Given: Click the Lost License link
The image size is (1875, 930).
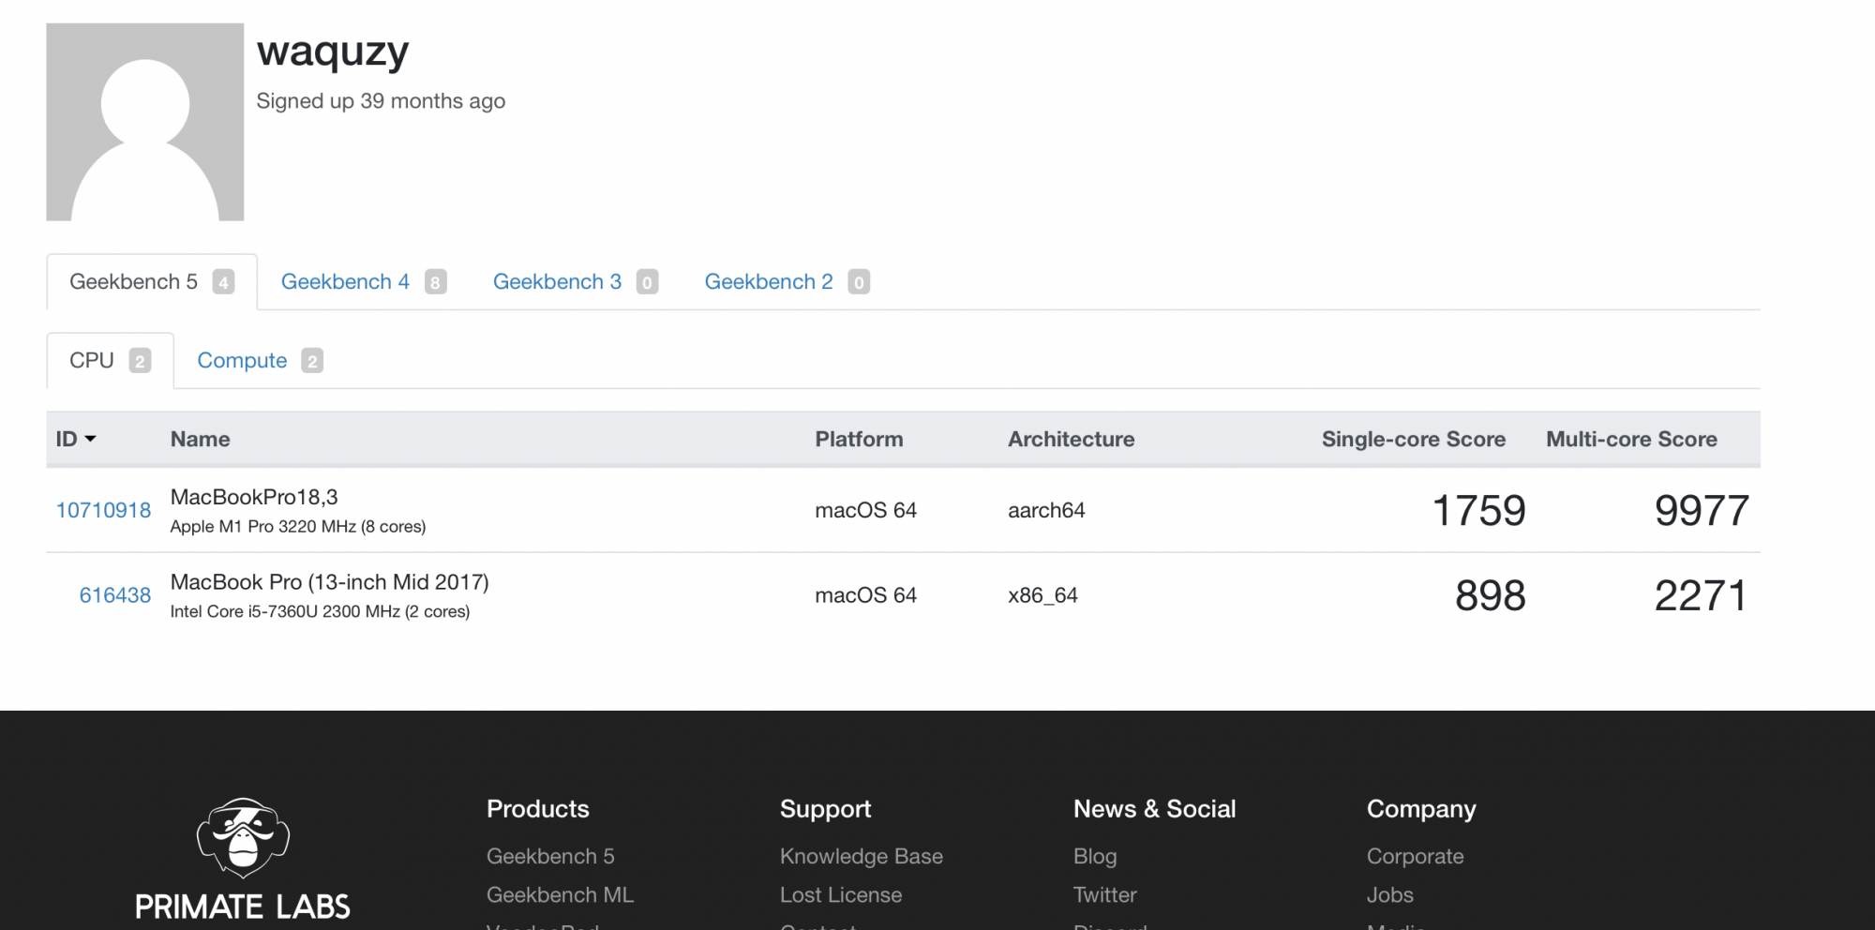Looking at the screenshot, I should (x=840, y=894).
